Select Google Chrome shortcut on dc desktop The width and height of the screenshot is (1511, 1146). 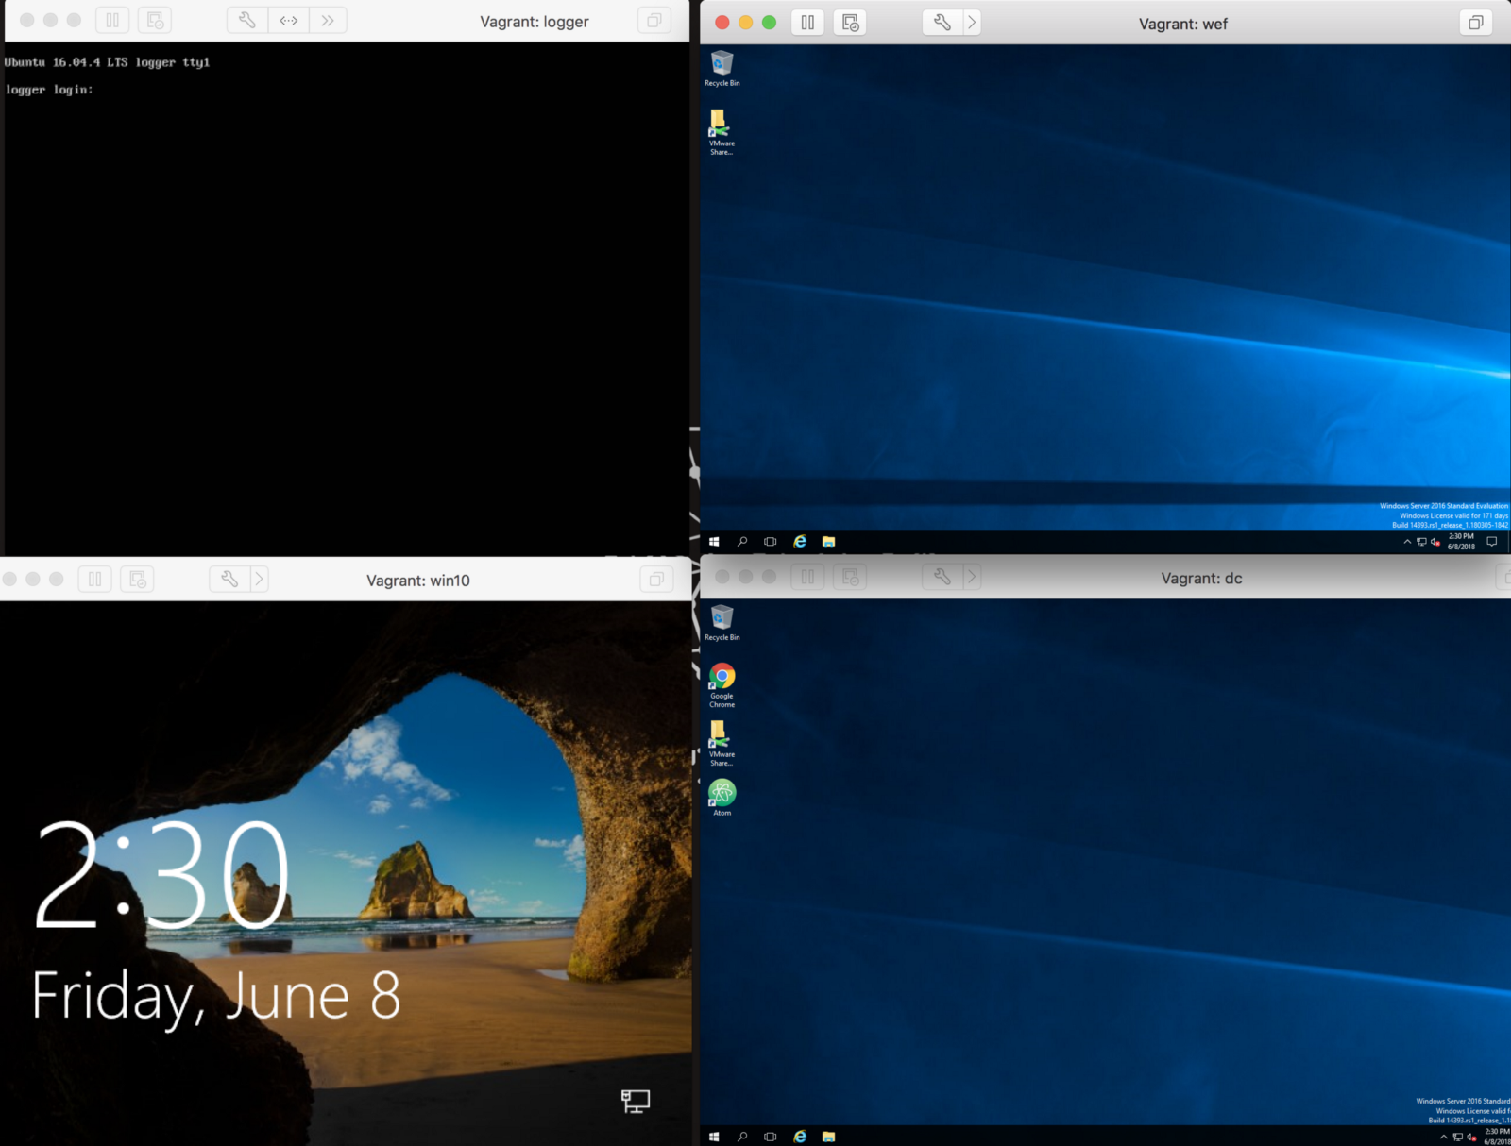point(722,685)
